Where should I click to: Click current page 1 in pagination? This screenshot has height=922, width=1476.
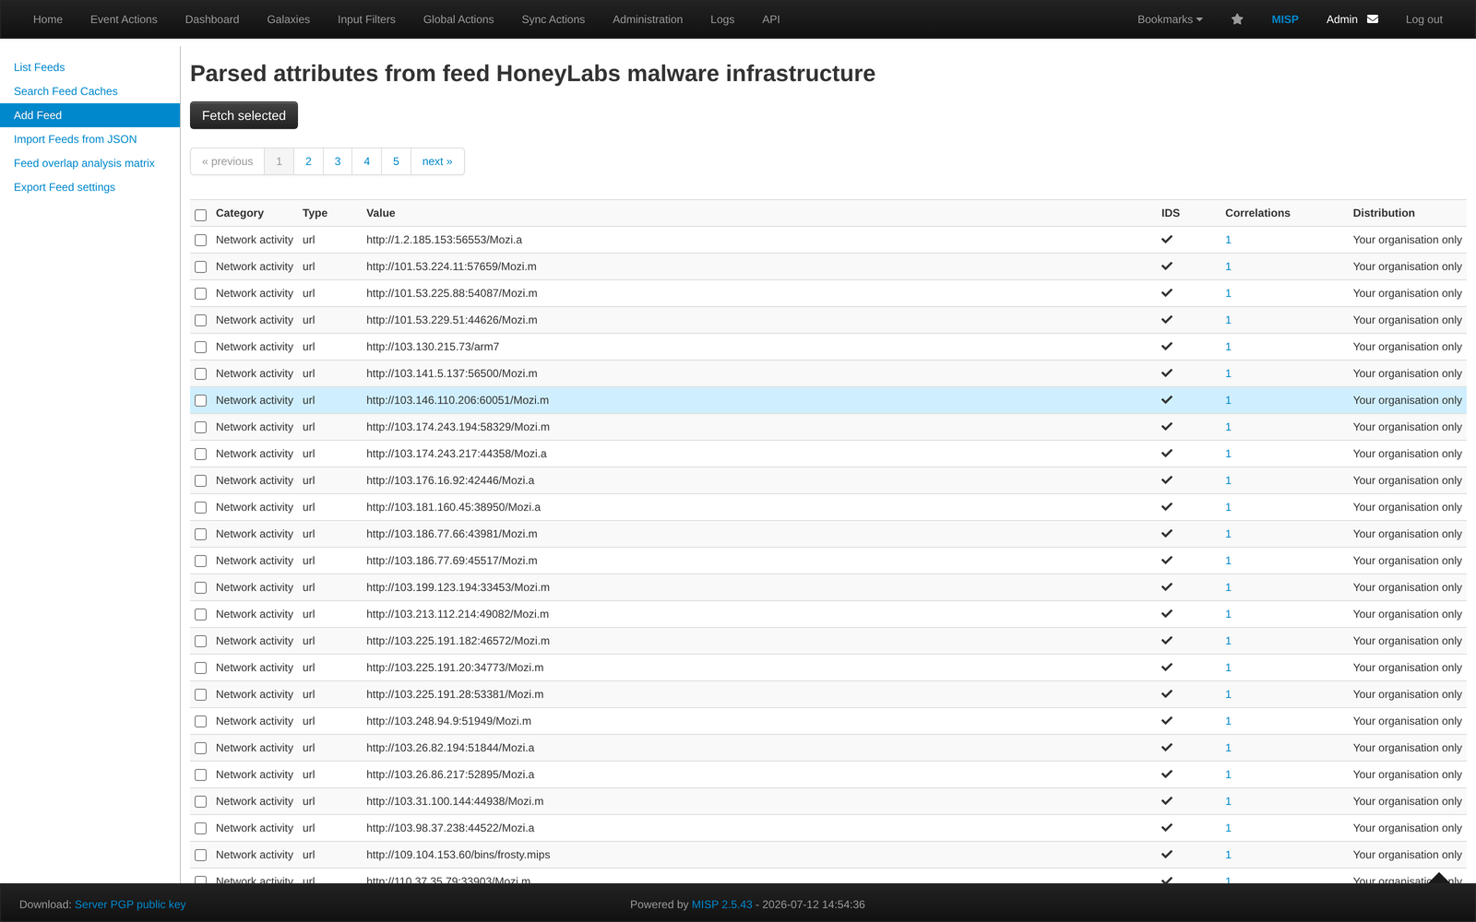[x=279, y=161]
